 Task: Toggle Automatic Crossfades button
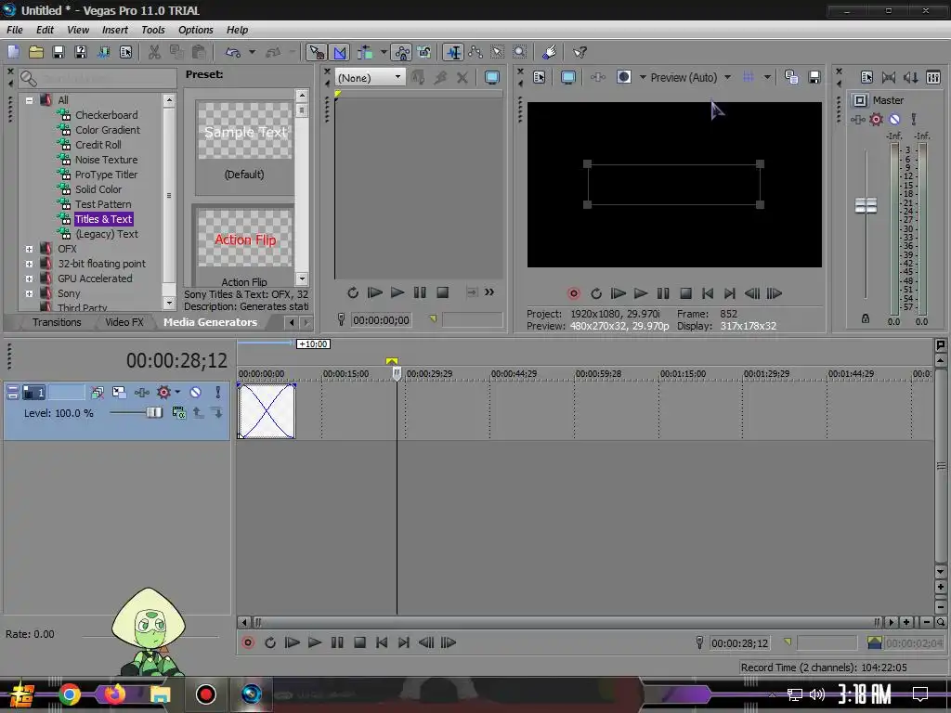(340, 52)
